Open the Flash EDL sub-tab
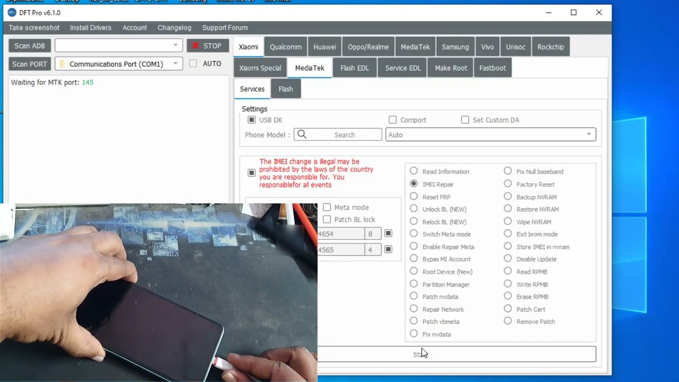679x382 pixels. (355, 68)
